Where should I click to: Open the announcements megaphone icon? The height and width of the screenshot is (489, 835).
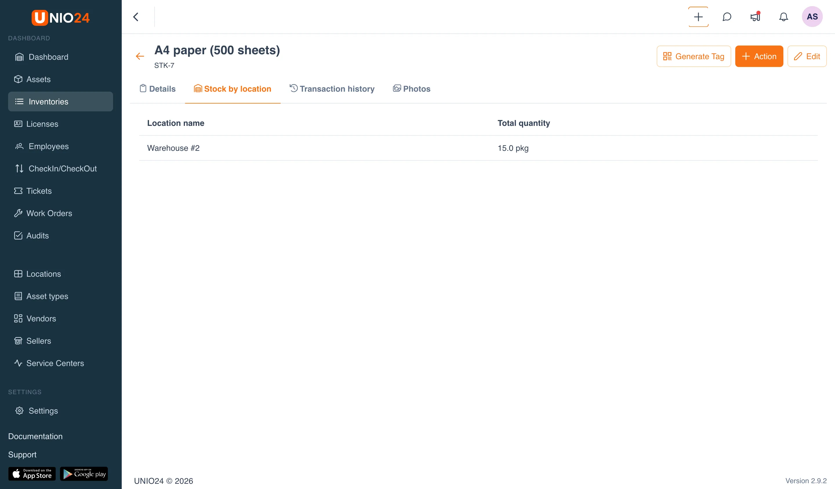pyautogui.click(x=755, y=17)
